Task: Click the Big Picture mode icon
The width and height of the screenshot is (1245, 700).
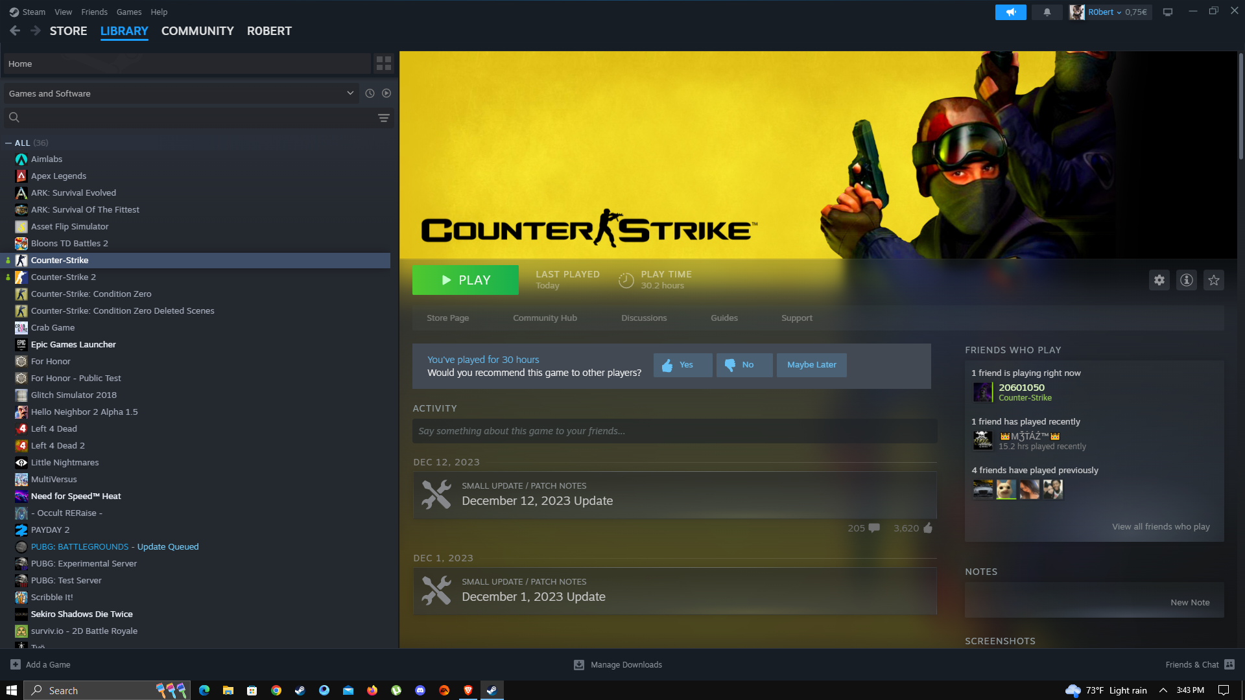Action: pyautogui.click(x=1168, y=12)
